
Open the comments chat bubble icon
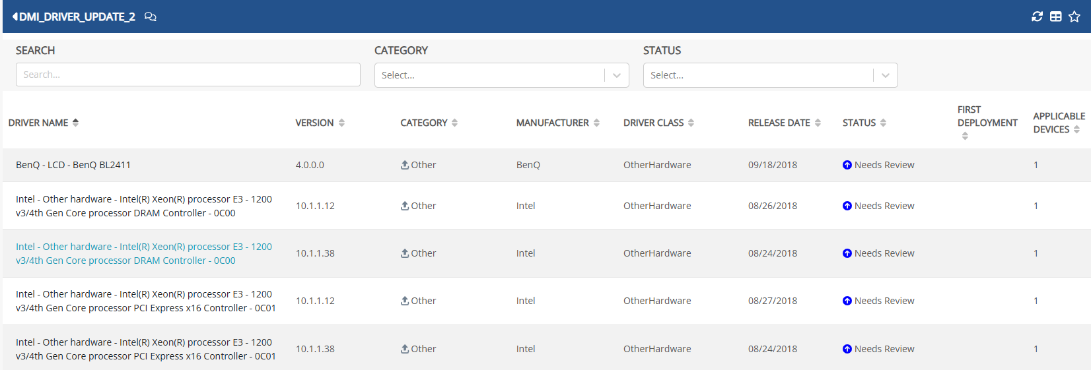pyautogui.click(x=151, y=16)
